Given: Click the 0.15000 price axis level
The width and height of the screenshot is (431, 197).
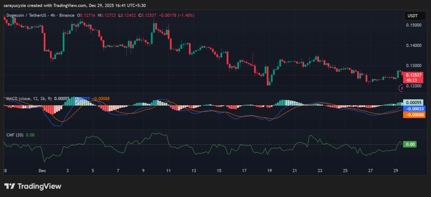Looking at the screenshot, I should (x=413, y=25).
